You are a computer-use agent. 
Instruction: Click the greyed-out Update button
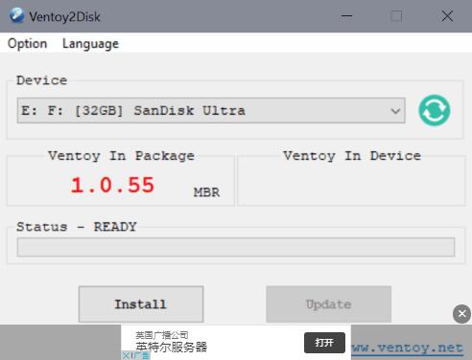[x=329, y=304]
